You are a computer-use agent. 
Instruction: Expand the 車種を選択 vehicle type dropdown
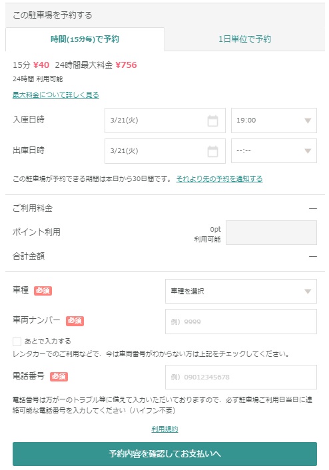241,292
